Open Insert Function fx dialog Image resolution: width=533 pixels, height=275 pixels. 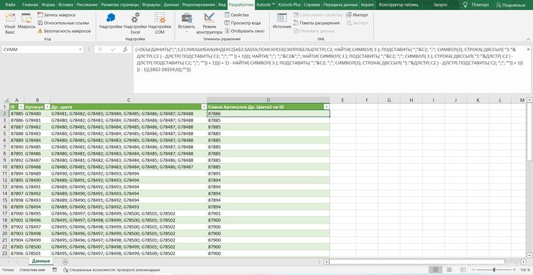pyautogui.click(x=125, y=50)
